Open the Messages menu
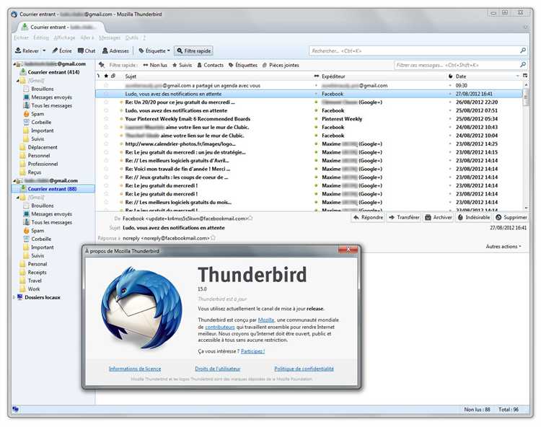 (110, 38)
